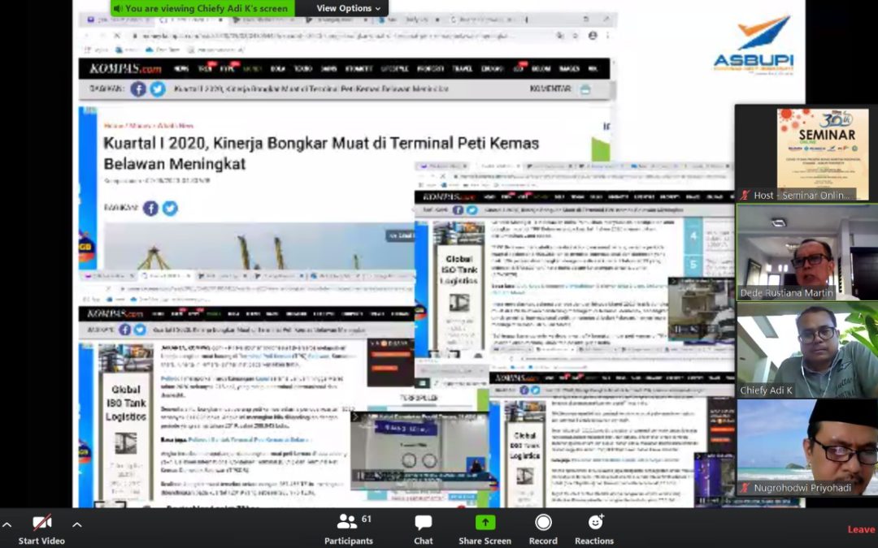Viewport: 878px width, 548px height.
Task: Click the ASBUPI logo
Action: [x=753, y=45]
